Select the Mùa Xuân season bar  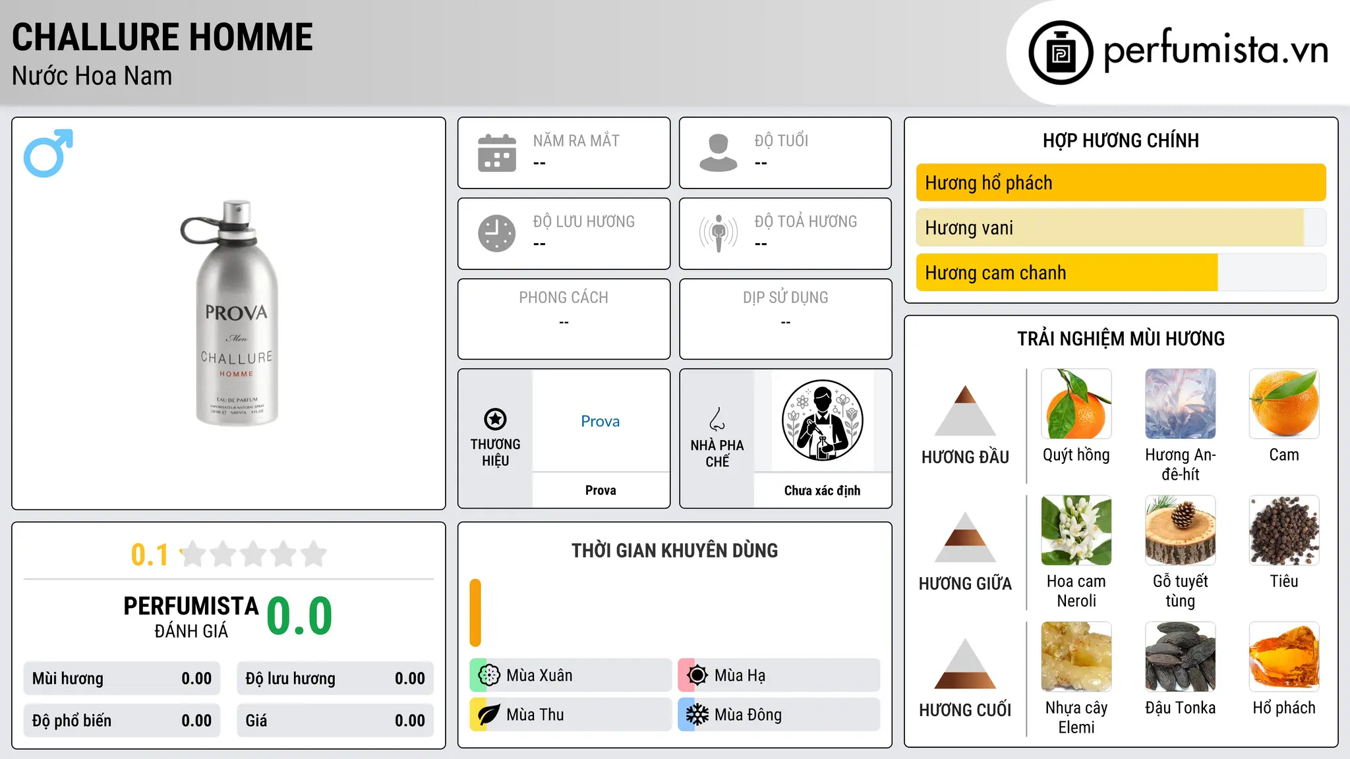[x=571, y=675]
